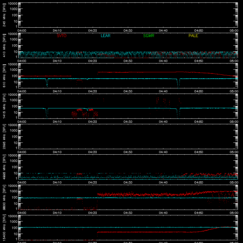Click the 1000 tick on 610 MHz panel

(x=14, y=70)
